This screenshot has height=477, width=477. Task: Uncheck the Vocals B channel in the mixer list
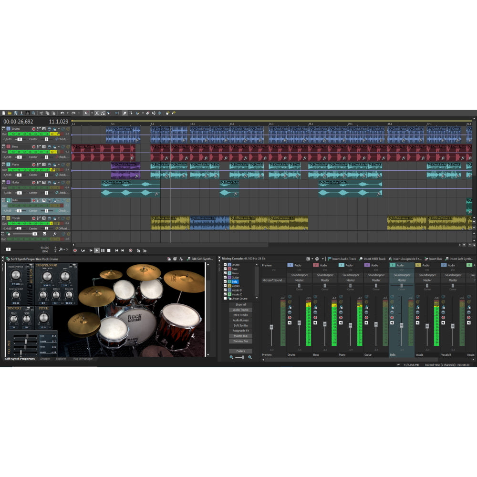point(225,290)
